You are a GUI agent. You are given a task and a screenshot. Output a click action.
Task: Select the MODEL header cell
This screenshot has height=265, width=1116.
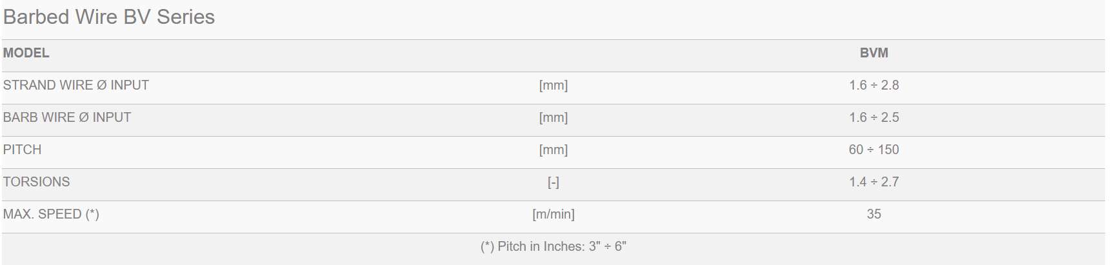[x=26, y=53]
